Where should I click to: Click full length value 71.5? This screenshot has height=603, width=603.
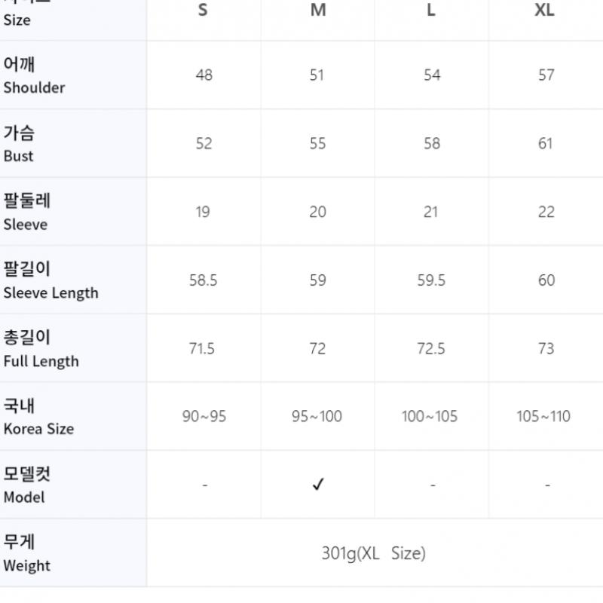pos(202,348)
